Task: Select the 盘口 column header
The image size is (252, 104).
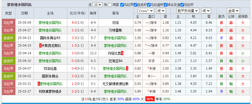Action: tap(151, 16)
